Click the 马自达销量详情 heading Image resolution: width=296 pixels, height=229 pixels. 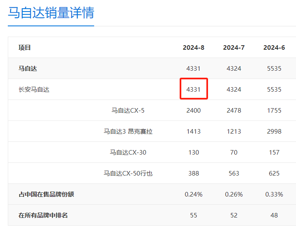pos(51,13)
